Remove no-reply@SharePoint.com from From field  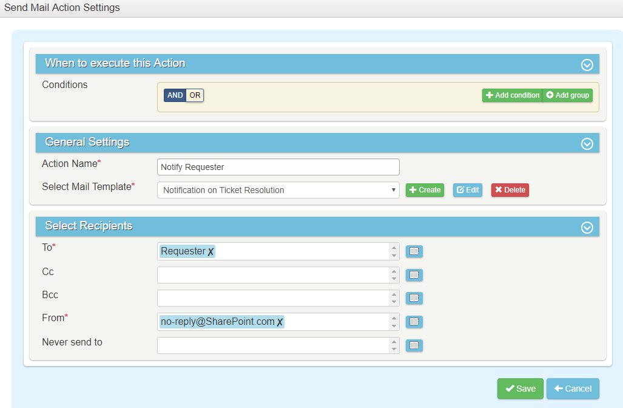280,322
